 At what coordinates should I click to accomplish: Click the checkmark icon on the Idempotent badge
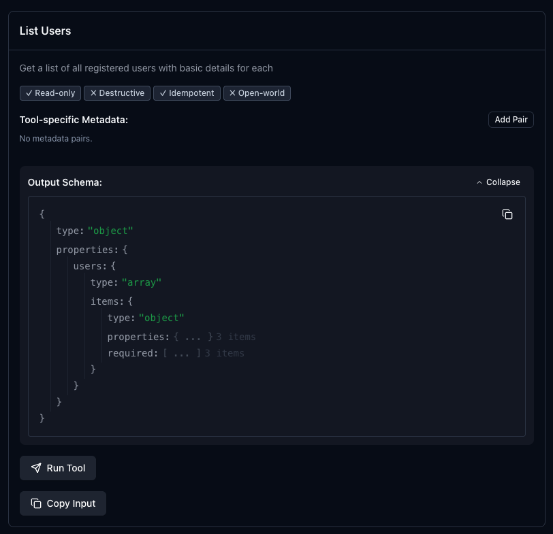[163, 93]
